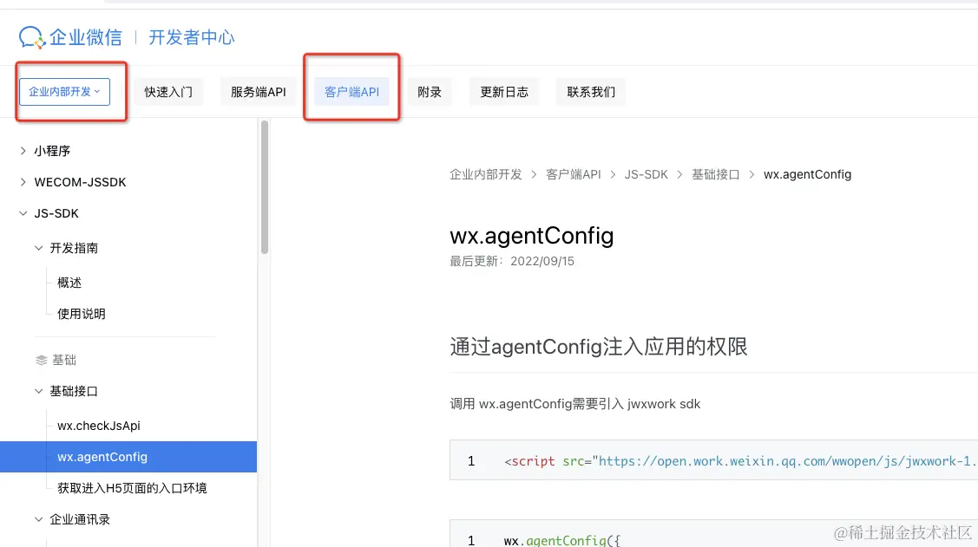Image resolution: width=978 pixels, height=547 pixels.
Task: Open the 使用说明 page in sidebar
Action: pos(81,314)
